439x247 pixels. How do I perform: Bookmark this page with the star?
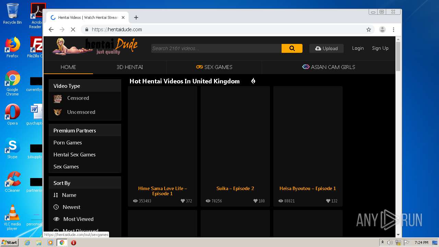369,30
